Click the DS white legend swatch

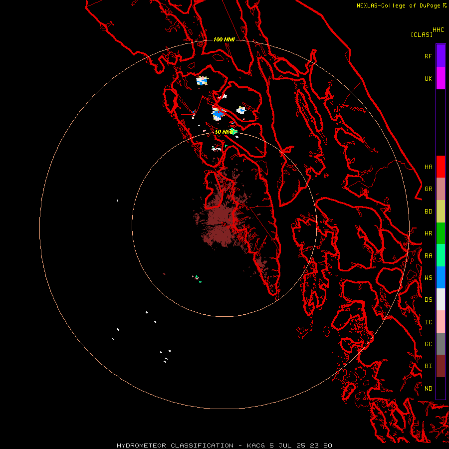[441, 299]
